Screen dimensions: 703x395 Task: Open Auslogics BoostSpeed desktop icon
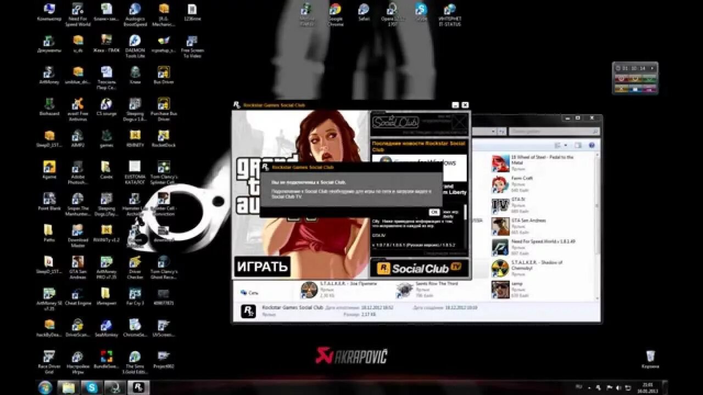(135, 14)
